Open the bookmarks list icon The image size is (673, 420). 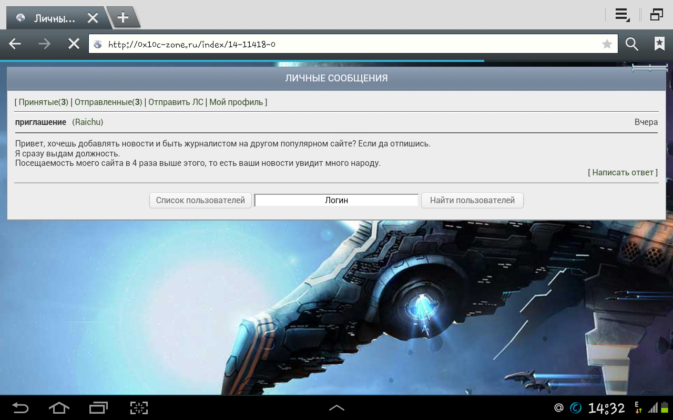tap(659, 44)
